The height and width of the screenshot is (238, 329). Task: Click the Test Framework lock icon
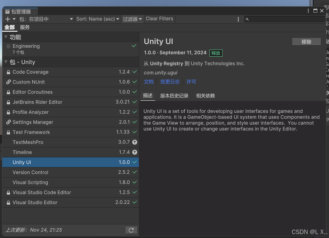click(8, 132)
